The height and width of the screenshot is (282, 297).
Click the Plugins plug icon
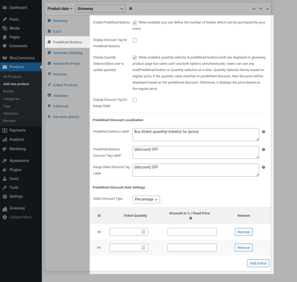coord(5,170)
